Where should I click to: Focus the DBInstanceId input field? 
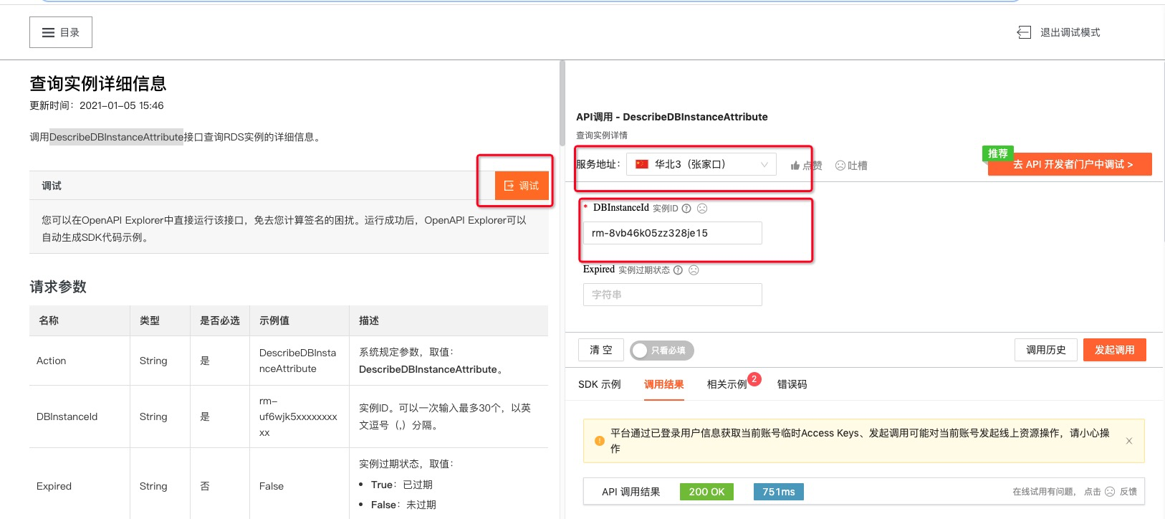(x=673, y=233)
